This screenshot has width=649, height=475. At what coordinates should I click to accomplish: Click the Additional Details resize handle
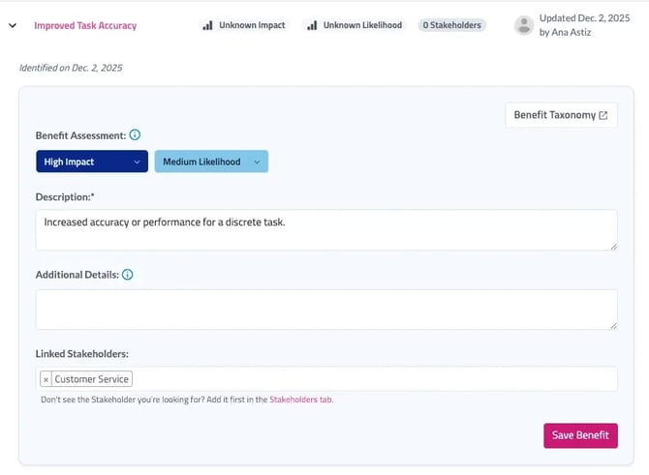click(613, 326)
